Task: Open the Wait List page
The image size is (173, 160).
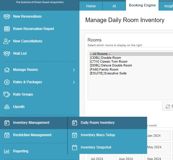Action: [x=20, y=54]
